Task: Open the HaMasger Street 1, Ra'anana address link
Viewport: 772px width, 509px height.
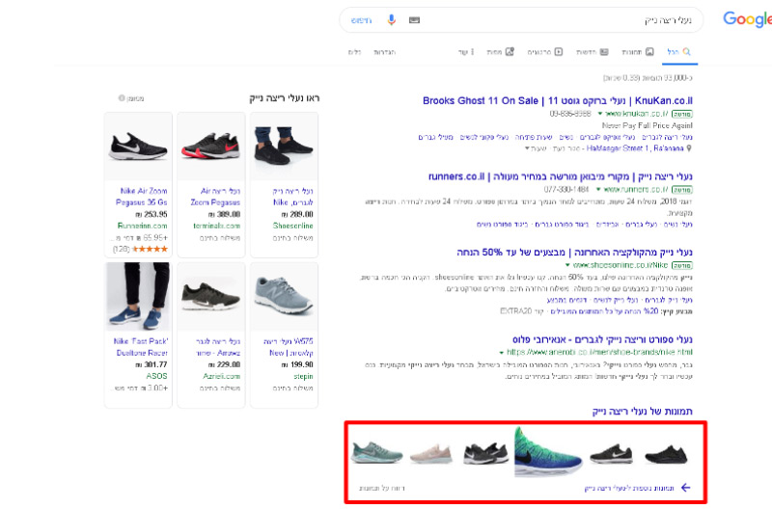Action: (635, 148)
